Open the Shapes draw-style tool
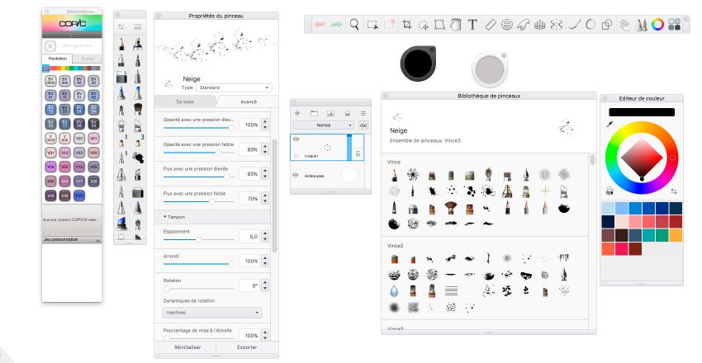Screen dimensions: 702x363 (607, 25)
